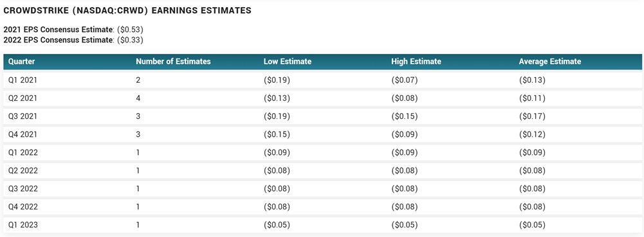Select the CrowdStrike Earnings Estimates heading
The image size is (644, 237).
[127, 11]
